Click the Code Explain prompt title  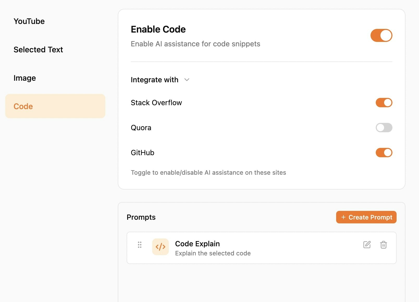pos(197,244)
